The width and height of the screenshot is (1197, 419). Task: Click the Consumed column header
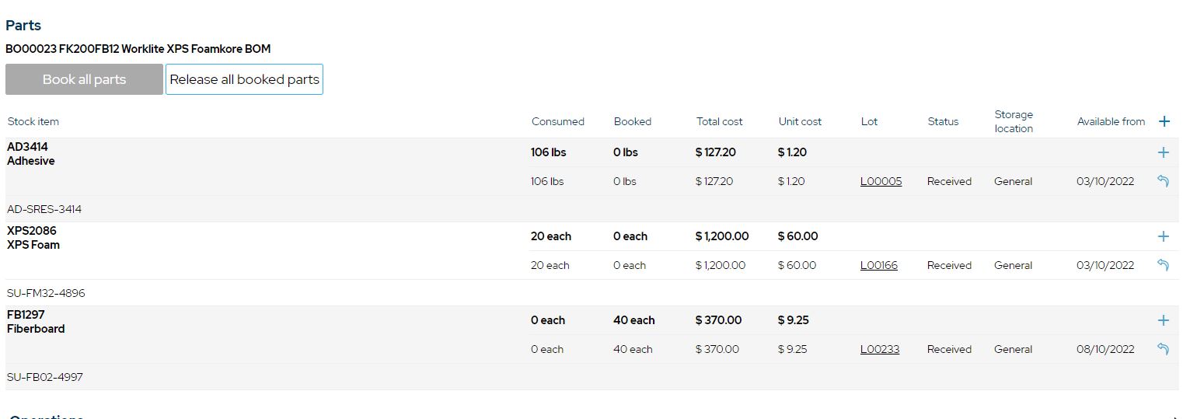(x=557, y=121)
